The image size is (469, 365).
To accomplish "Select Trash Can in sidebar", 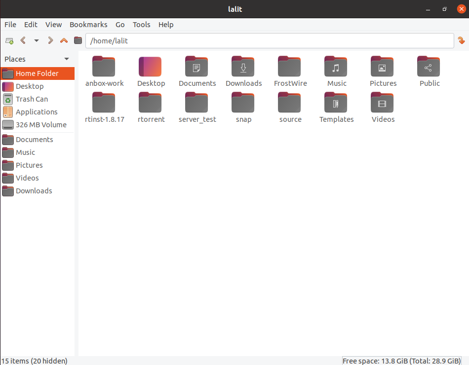I will point(32,99).
